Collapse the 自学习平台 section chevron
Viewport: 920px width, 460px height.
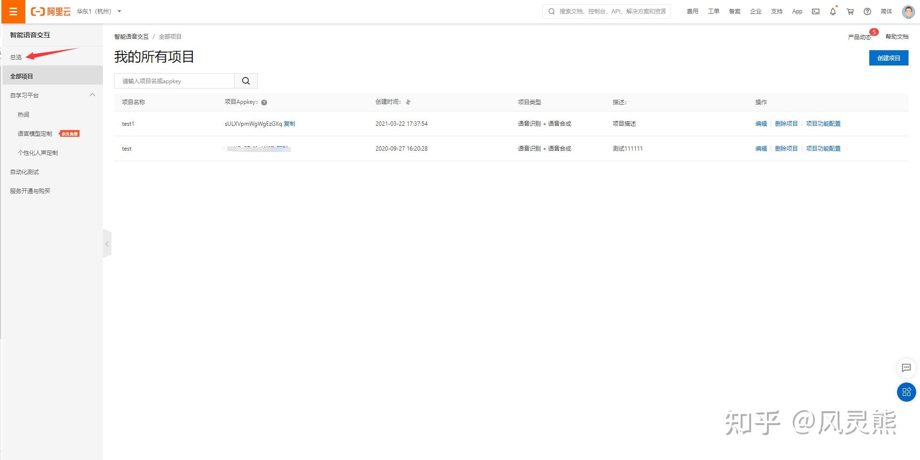[x=92, y=94]
